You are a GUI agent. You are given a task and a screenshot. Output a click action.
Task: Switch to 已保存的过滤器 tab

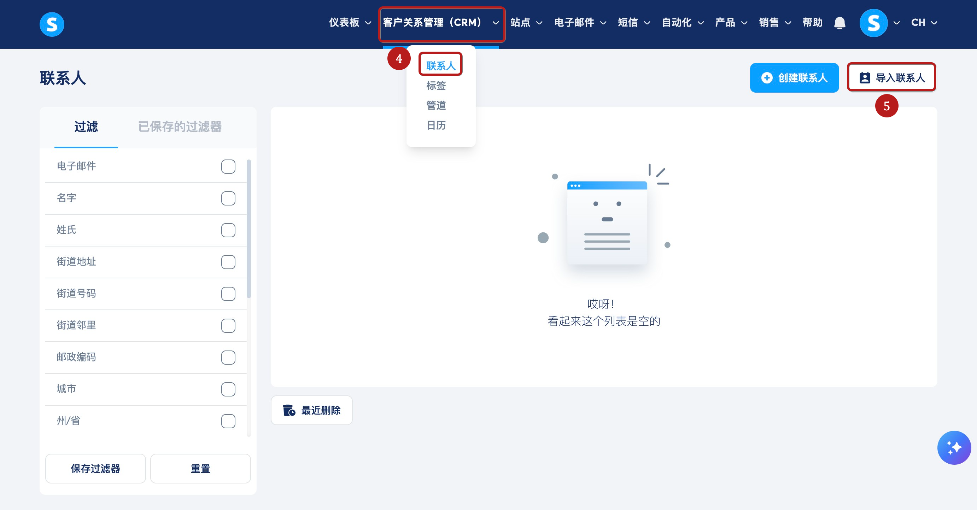pyautogui.click(x=180, y=127)
